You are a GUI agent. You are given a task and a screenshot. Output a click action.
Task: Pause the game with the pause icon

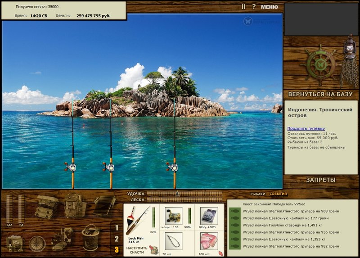[243, 7]
